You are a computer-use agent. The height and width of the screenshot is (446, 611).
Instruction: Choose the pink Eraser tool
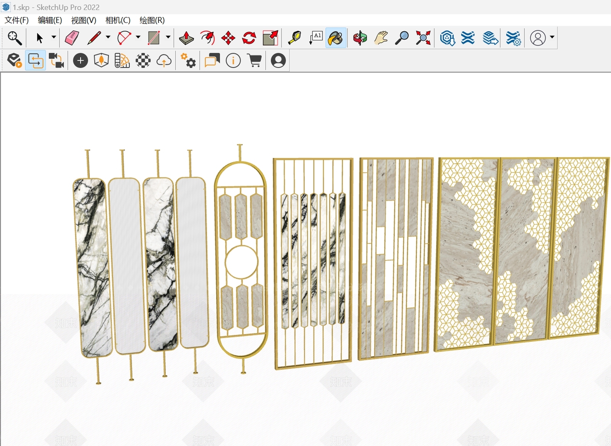pos(72,38)
